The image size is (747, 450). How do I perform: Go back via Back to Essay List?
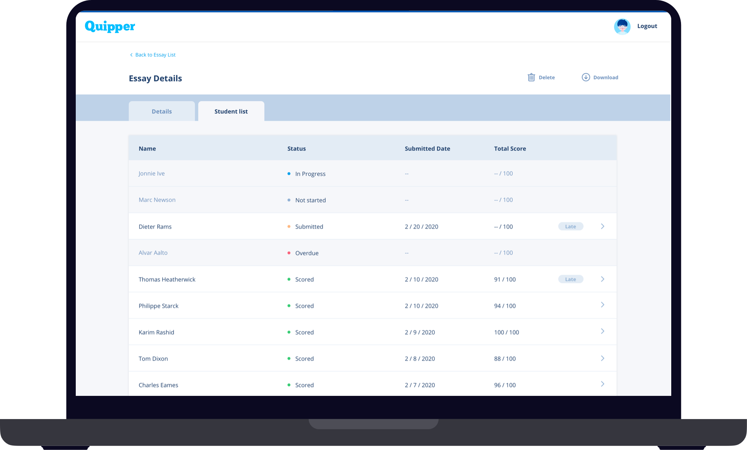click(x=155, y=55)
